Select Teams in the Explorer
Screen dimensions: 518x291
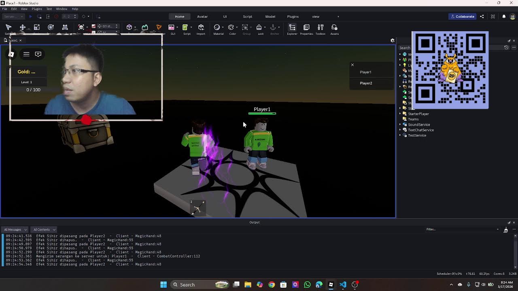click(413, 119)
